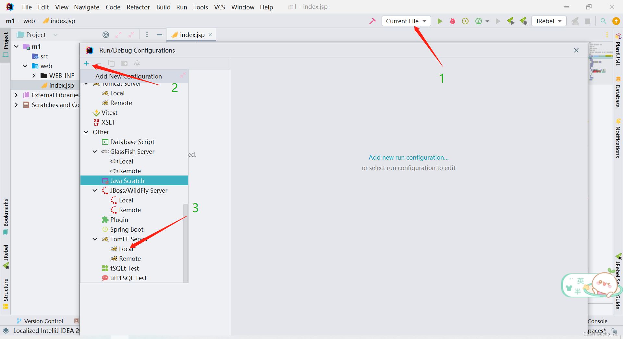623x339 pixels.
Task: Click Select Opened File target icon in Project panel
Action: (106, 35)
